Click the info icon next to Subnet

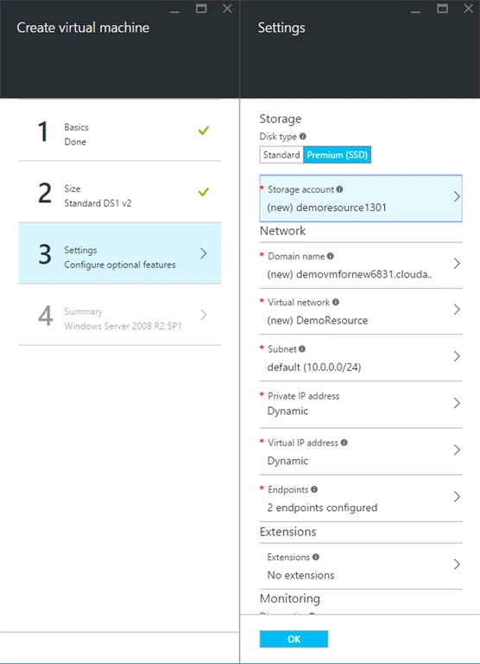[302, 349]
